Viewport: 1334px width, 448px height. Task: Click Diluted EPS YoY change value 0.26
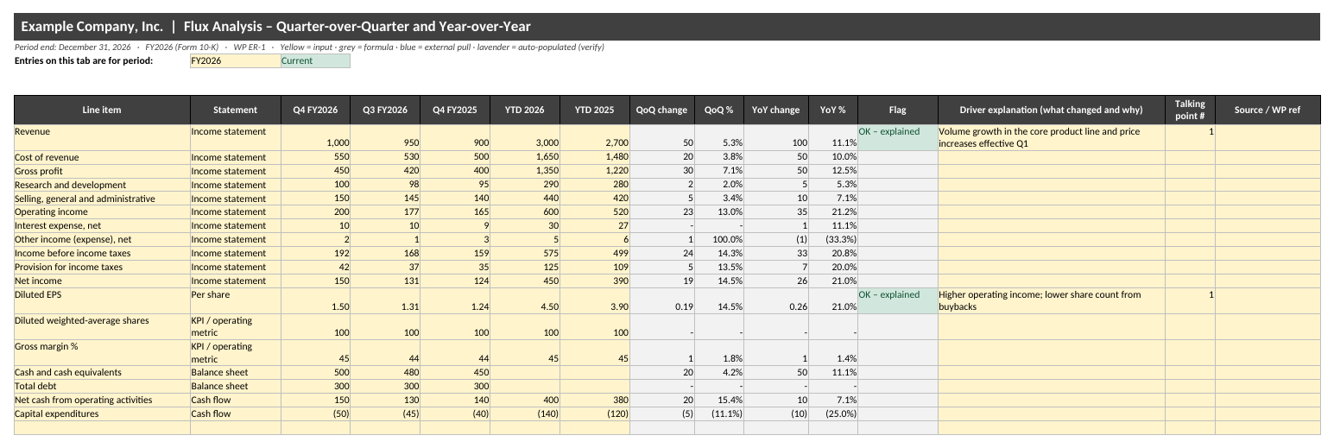[776, 301]
